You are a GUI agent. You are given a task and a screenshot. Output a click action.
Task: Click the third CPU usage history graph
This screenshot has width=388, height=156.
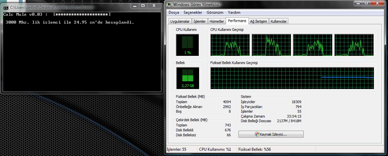pyautogui.click(x=313, y=45)
